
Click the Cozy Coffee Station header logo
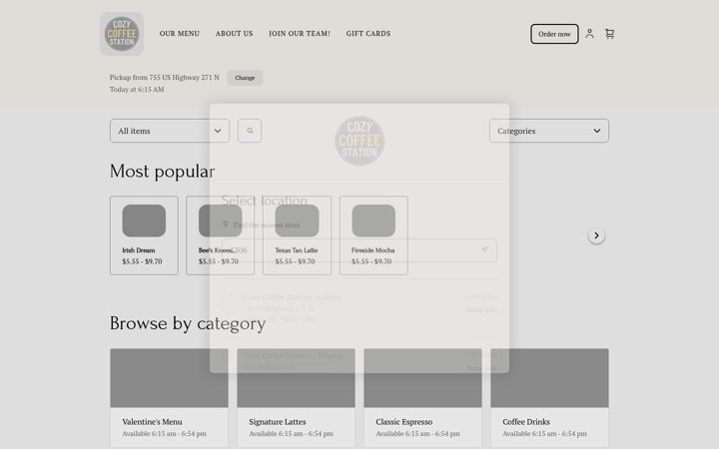pos(122,34)
